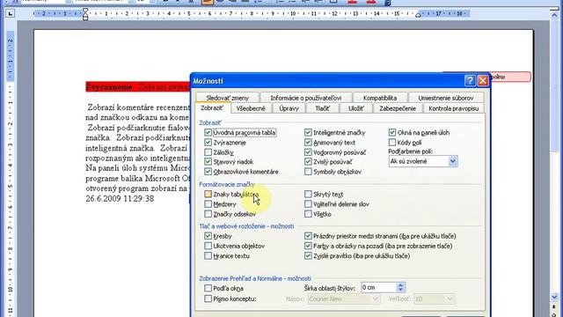Open the Umiestnenie súborov tab

click(x=446, y=98)
